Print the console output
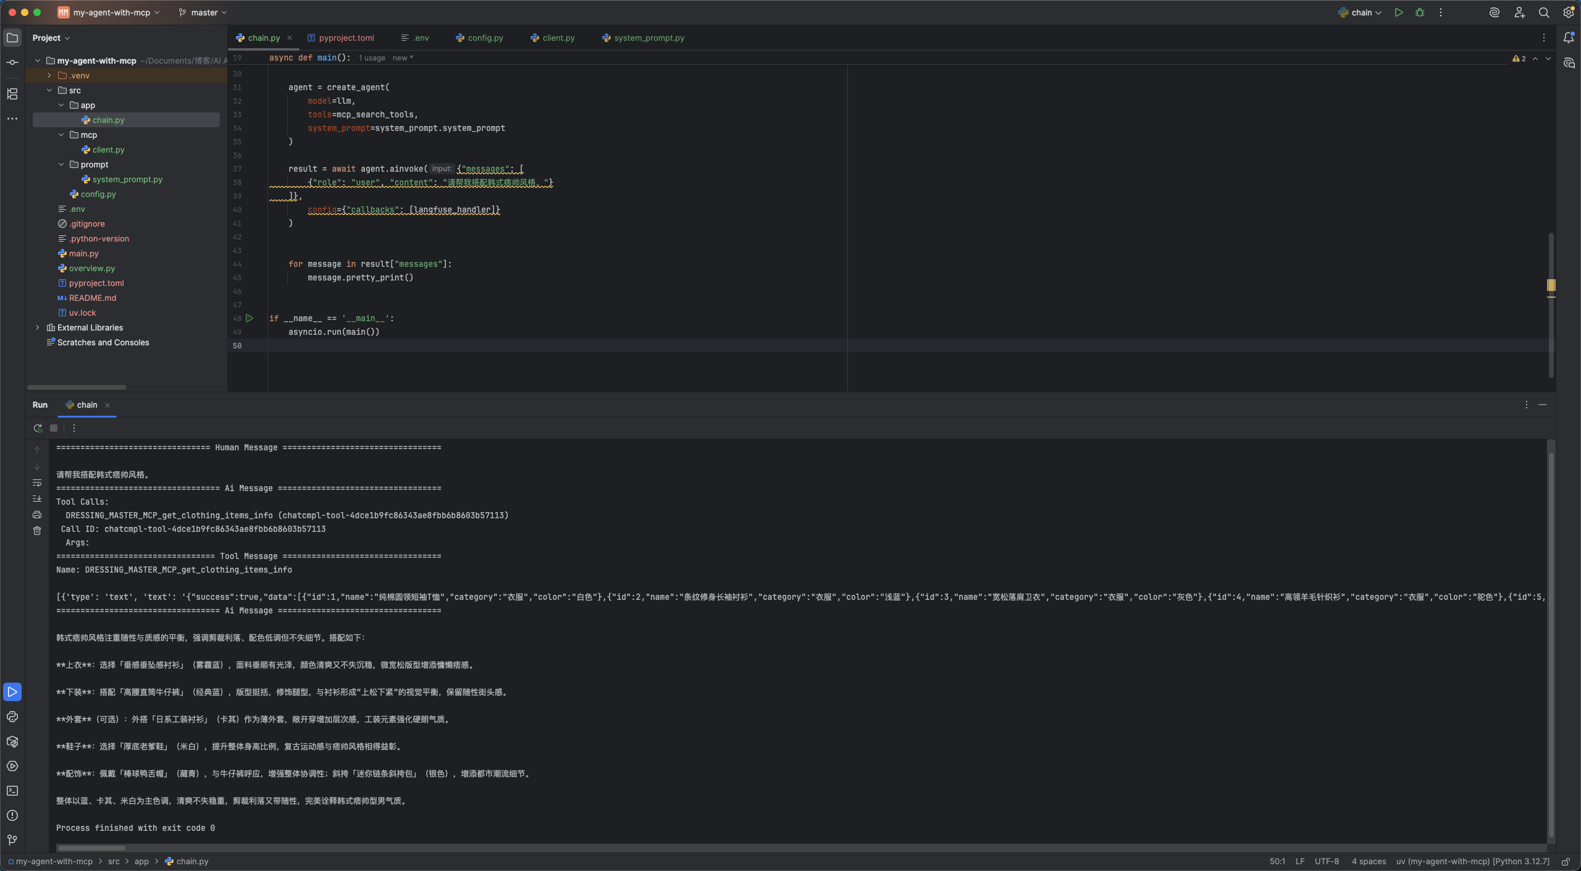This screenshot has width=1581, height=871. (37, 514)
